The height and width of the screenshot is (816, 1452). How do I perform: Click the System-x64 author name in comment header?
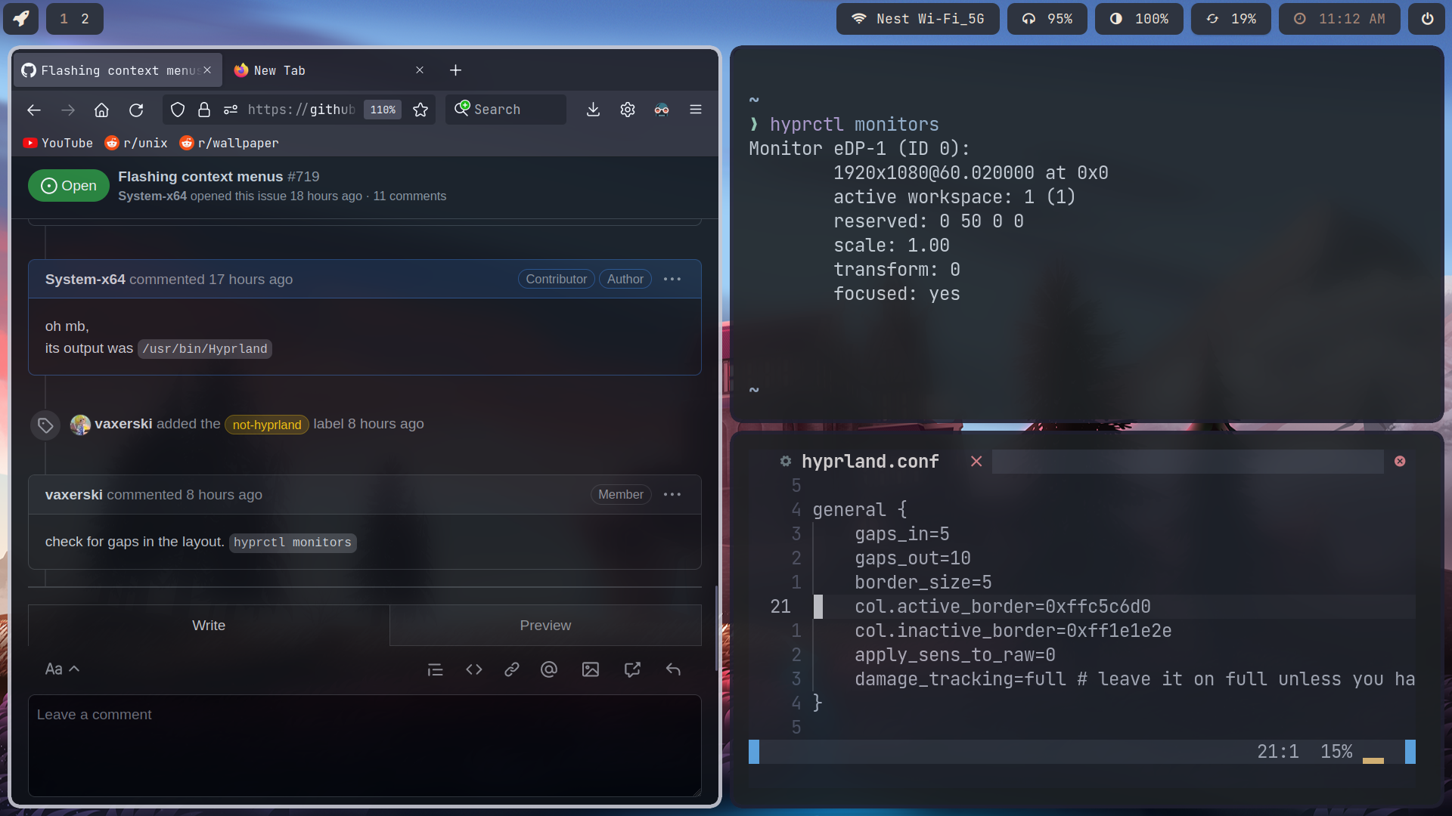85,280
